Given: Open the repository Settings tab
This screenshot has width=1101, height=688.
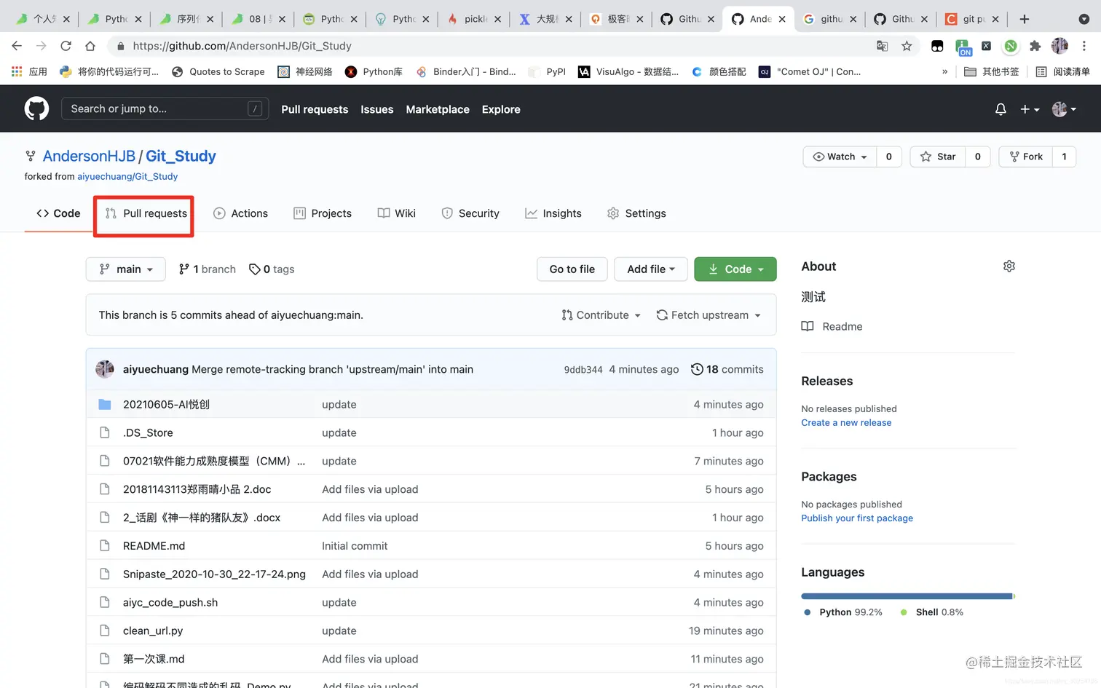Looking at the screenshot, I should pyautogui.click(x=636, y=213).
